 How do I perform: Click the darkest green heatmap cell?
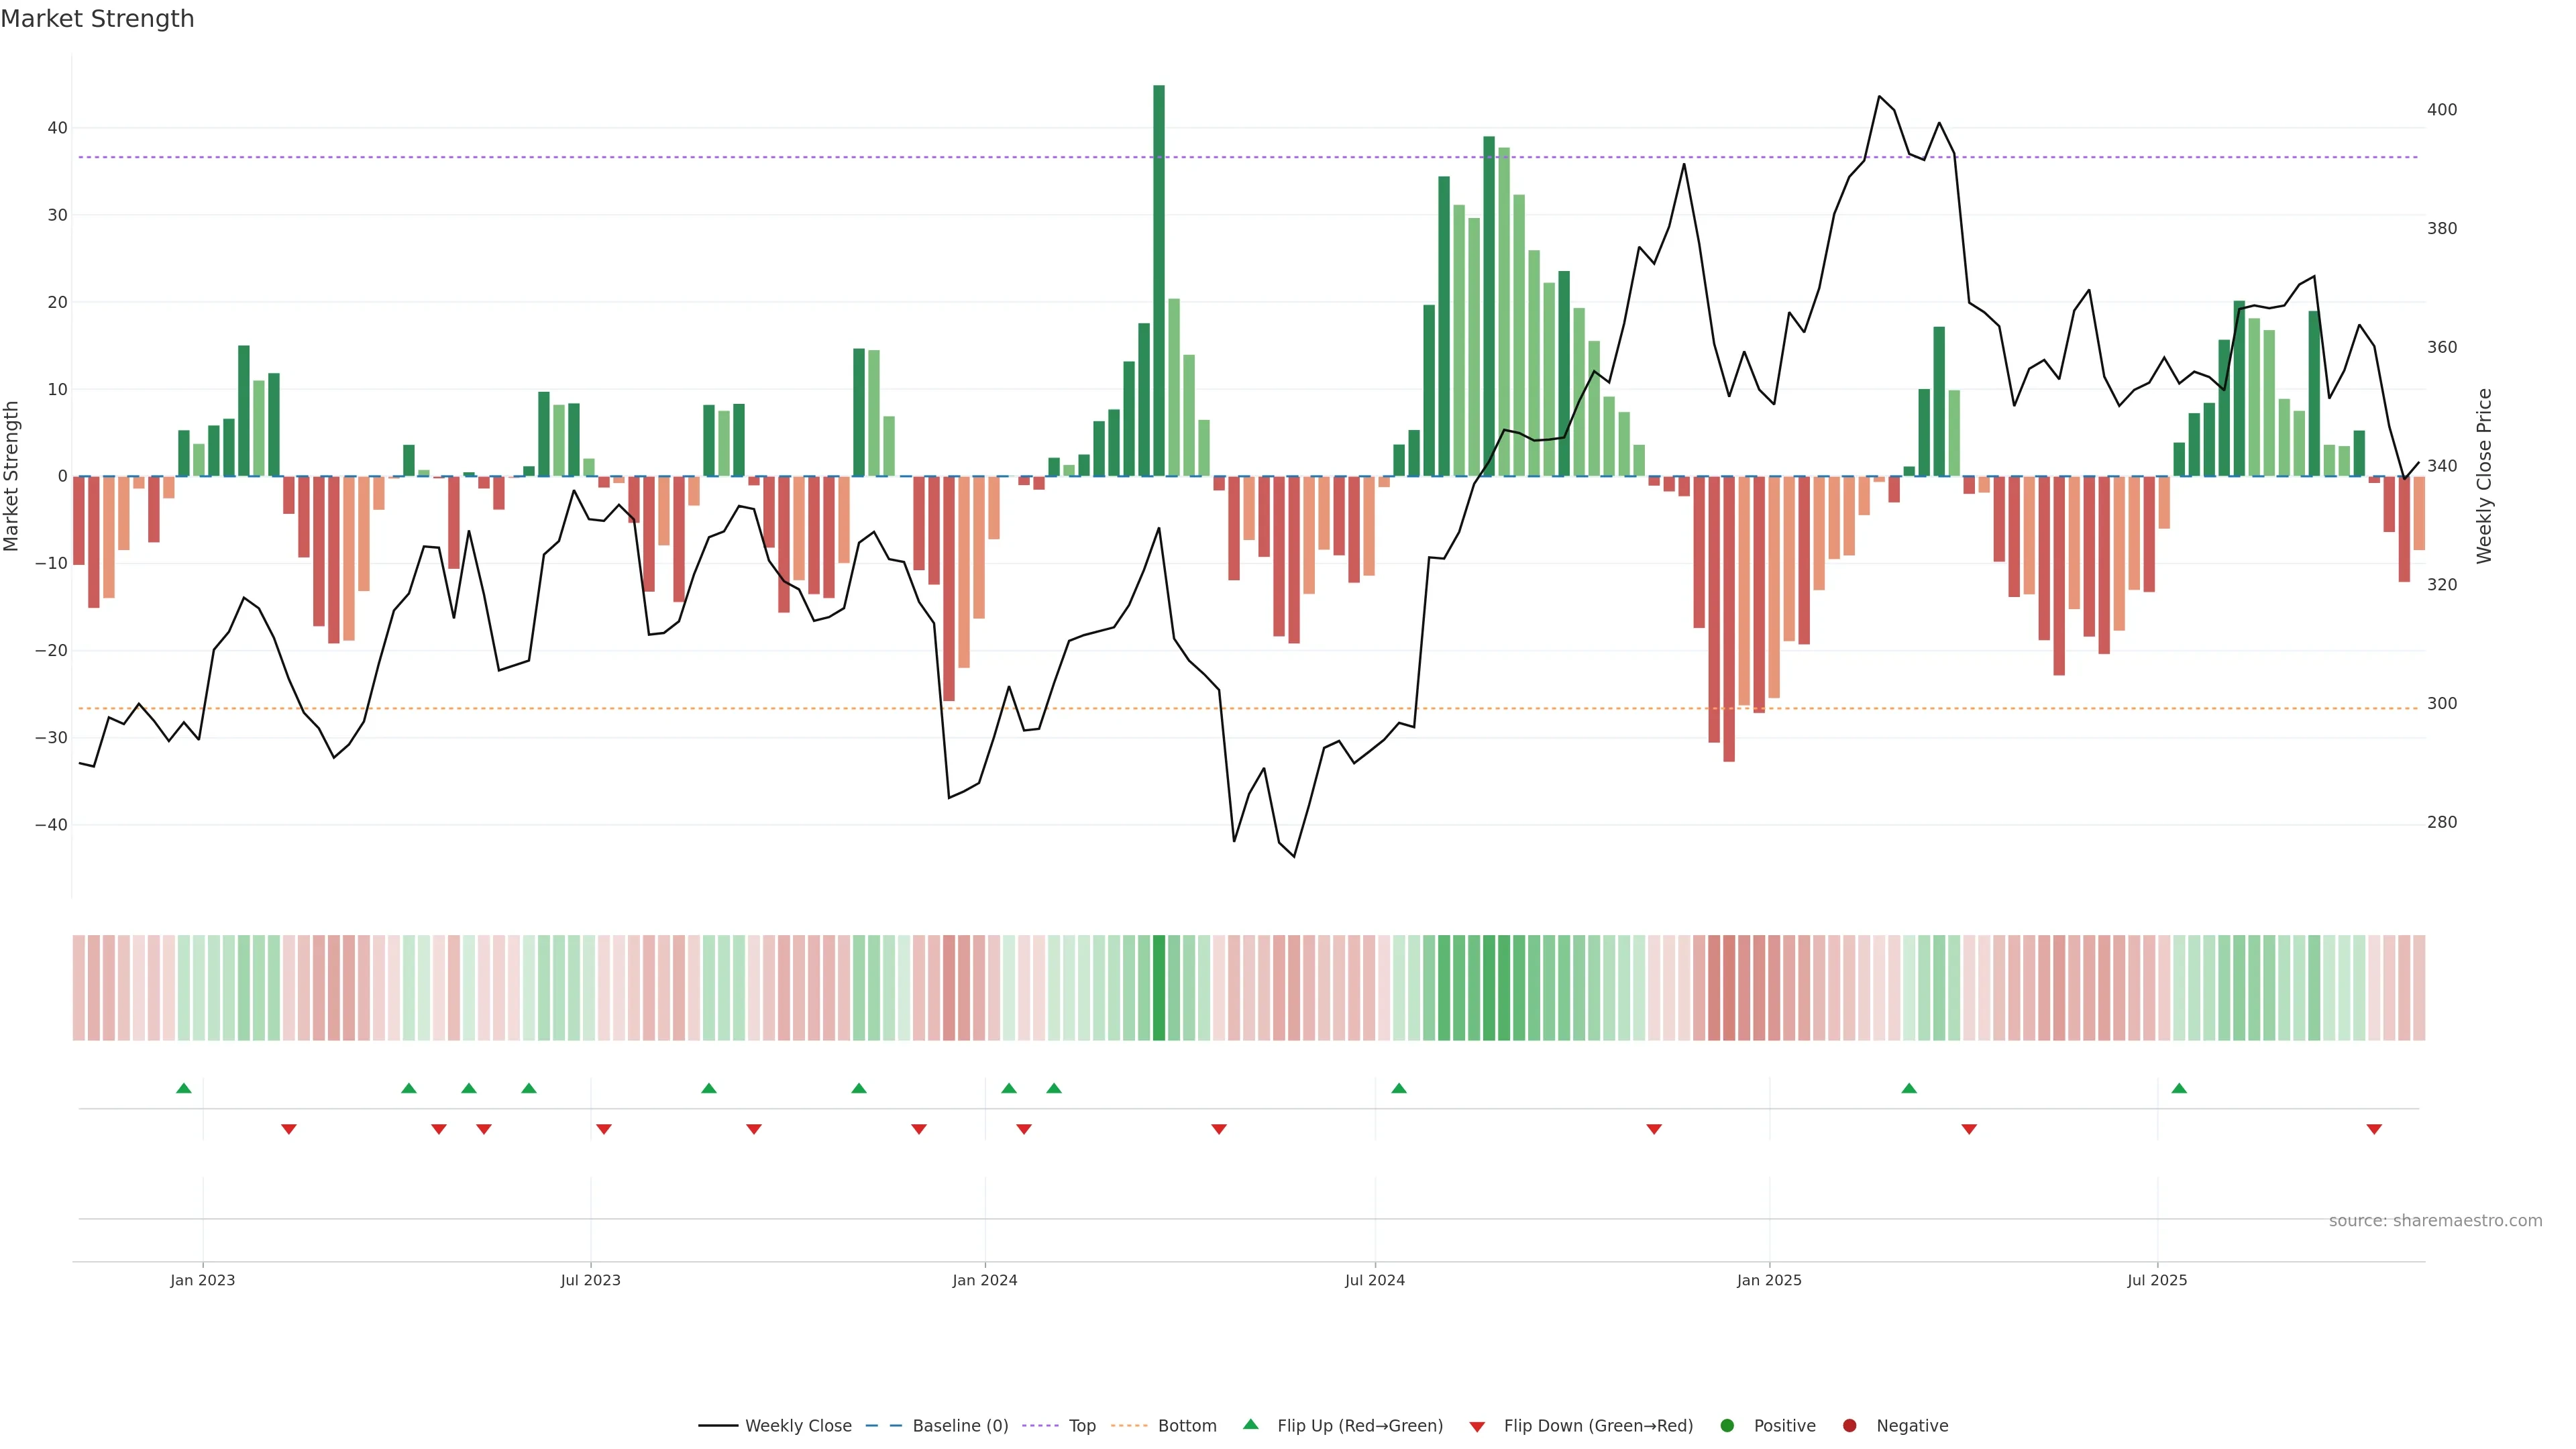tap(1159, 988)
